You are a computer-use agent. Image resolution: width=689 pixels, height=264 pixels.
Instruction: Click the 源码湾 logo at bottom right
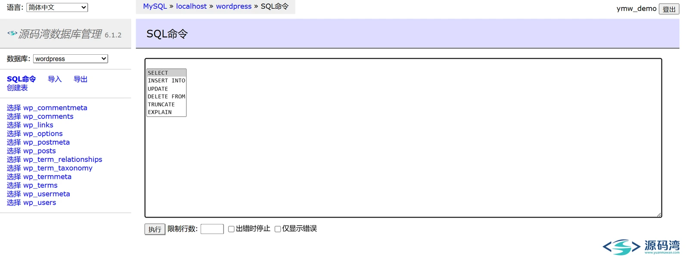(641, 247)
